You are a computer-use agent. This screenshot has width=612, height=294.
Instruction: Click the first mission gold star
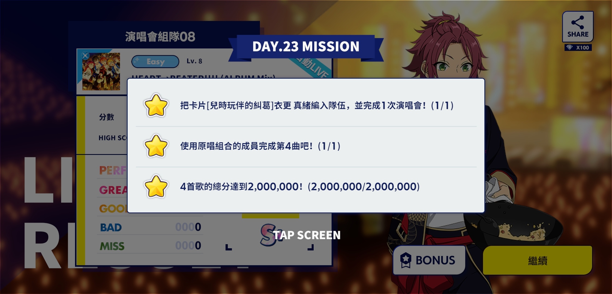(156, 105)
